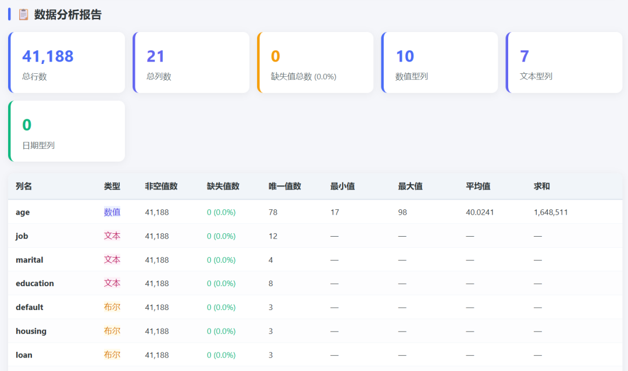Click the 文本 type tag for job
Screen dimensions: 628x371
pyautogui.click(x=112, y=236)
